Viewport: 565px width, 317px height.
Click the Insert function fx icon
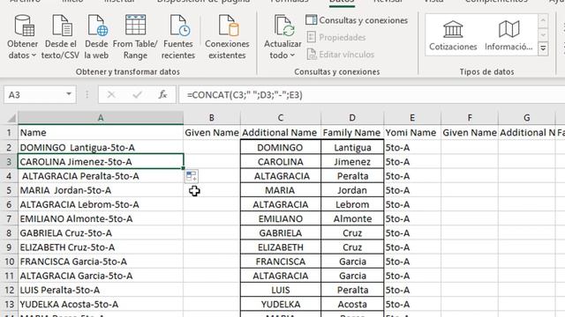point(162,95)
